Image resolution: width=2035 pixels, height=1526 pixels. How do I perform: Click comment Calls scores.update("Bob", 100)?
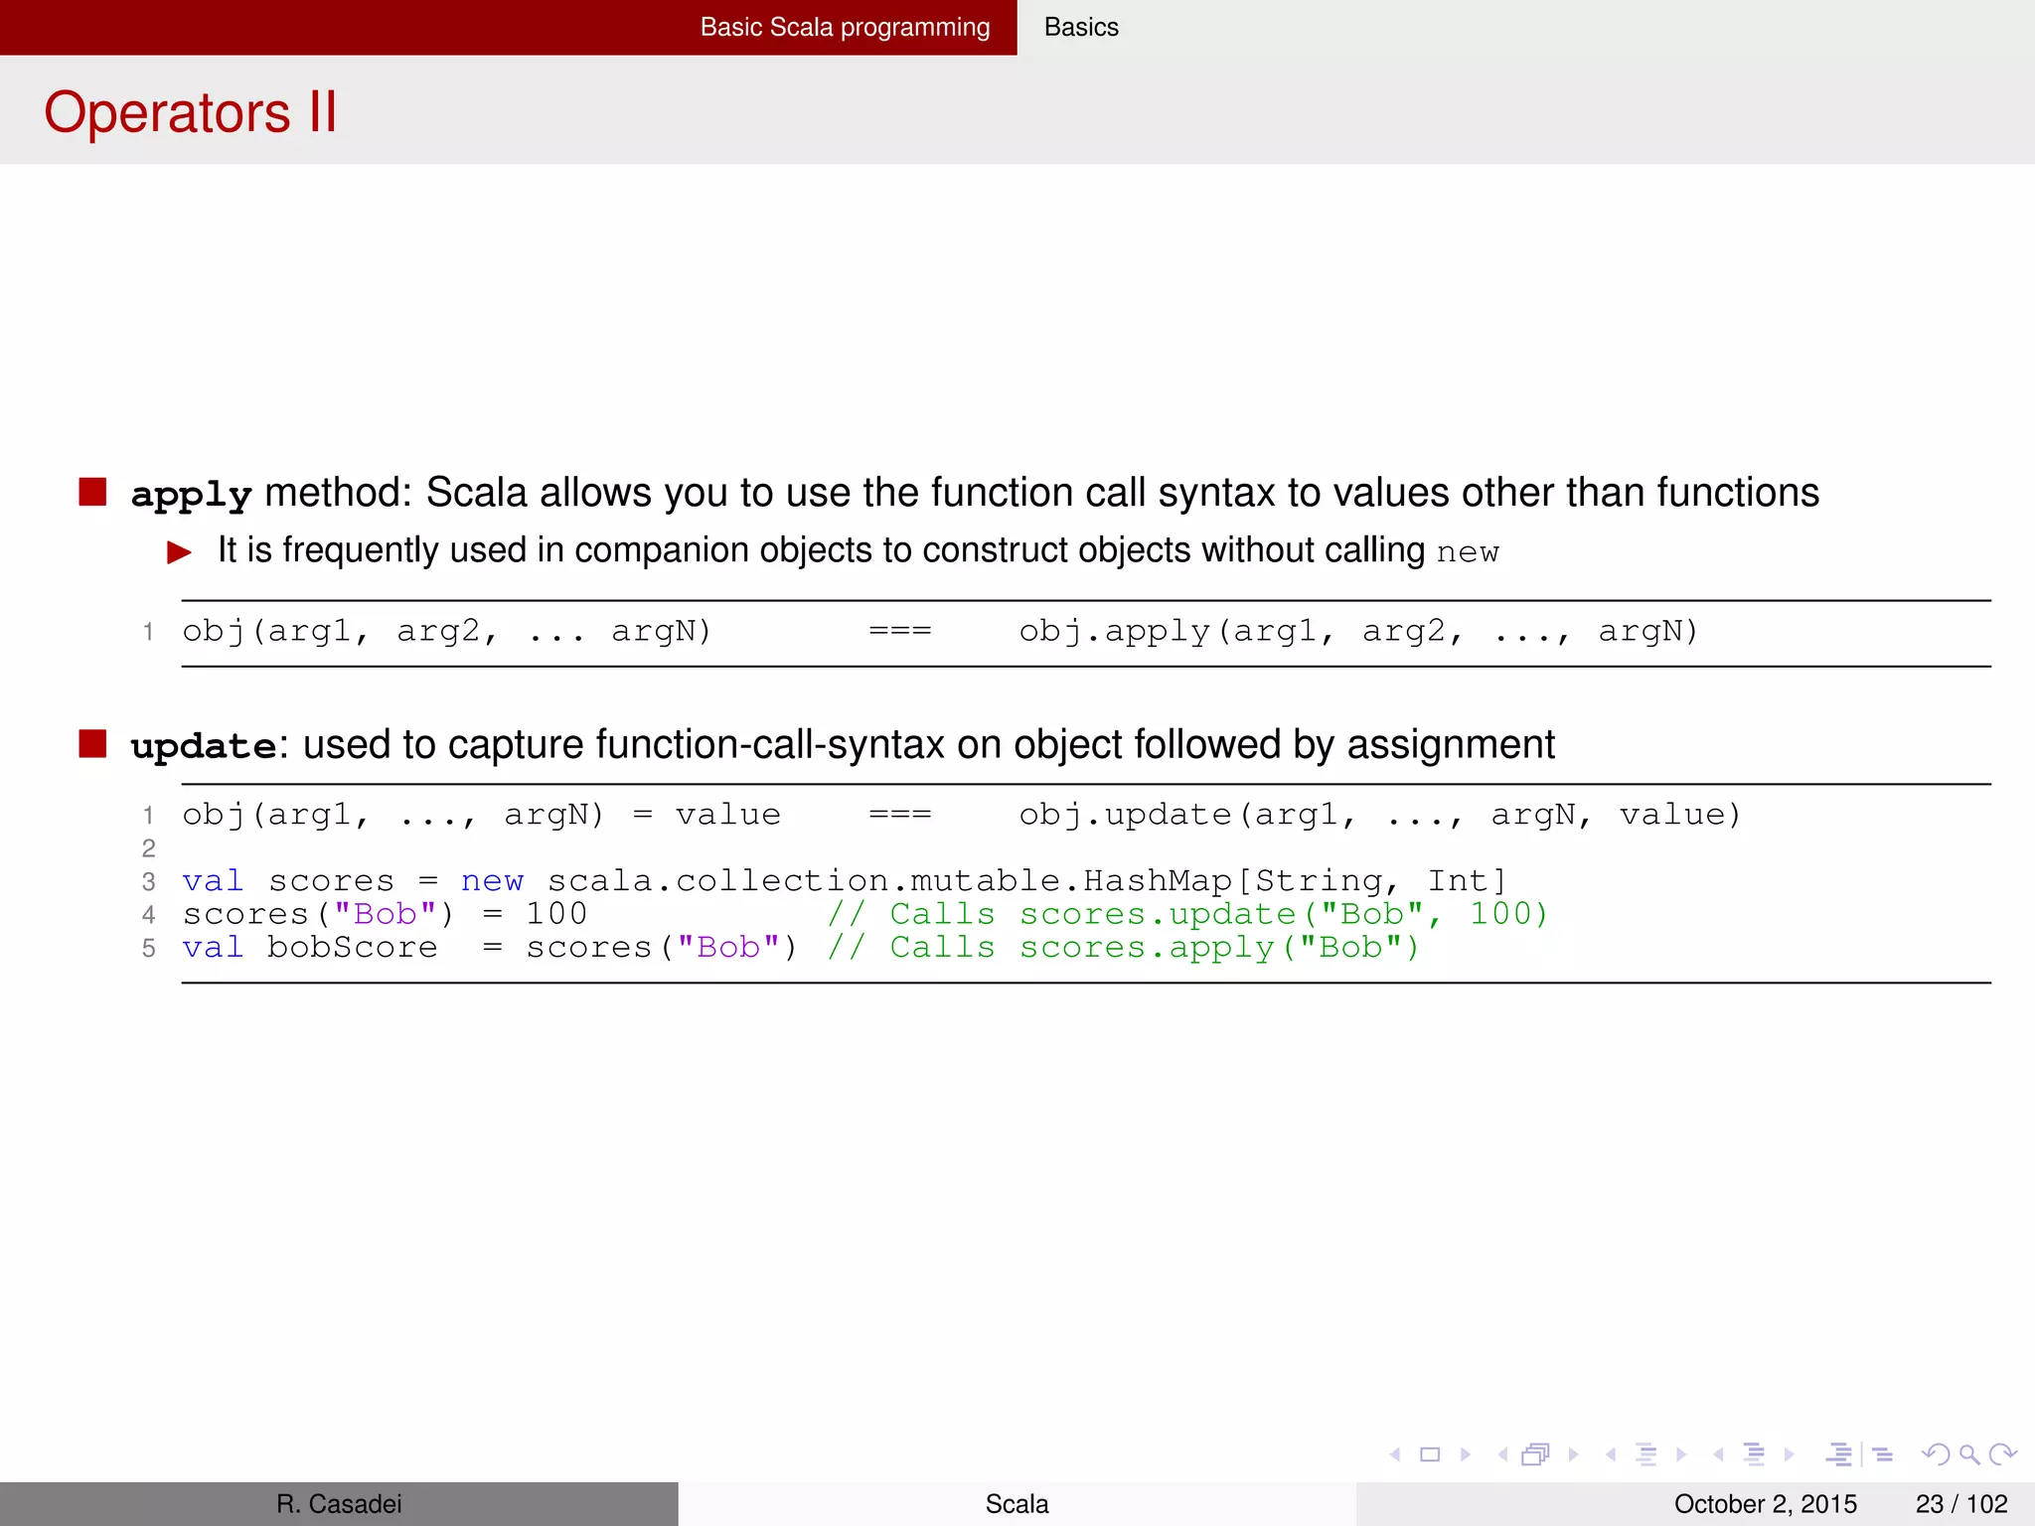click(1187, 915)
